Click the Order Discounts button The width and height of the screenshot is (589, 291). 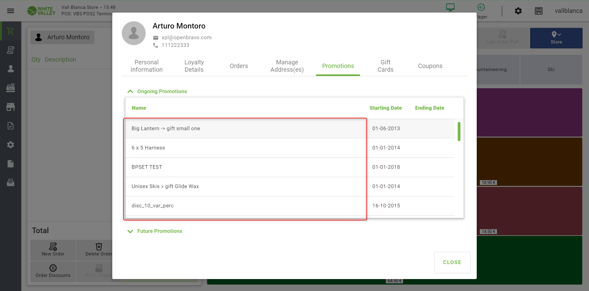(x=53, y=271)
